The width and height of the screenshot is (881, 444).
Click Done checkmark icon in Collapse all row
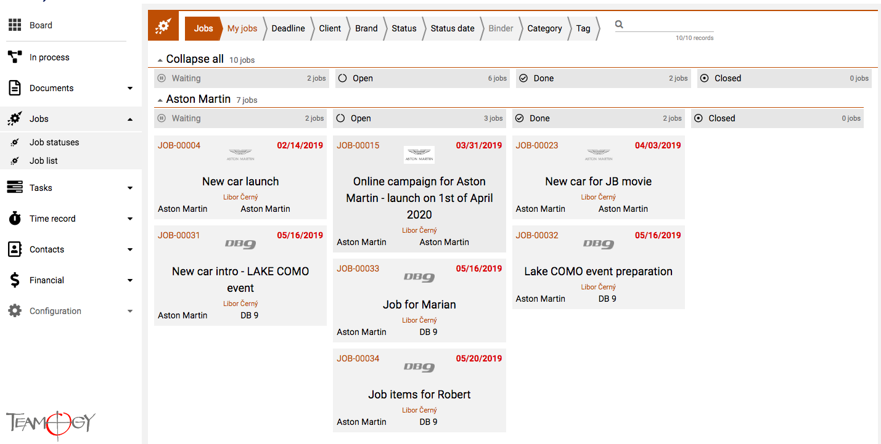[x=523, y=78]
